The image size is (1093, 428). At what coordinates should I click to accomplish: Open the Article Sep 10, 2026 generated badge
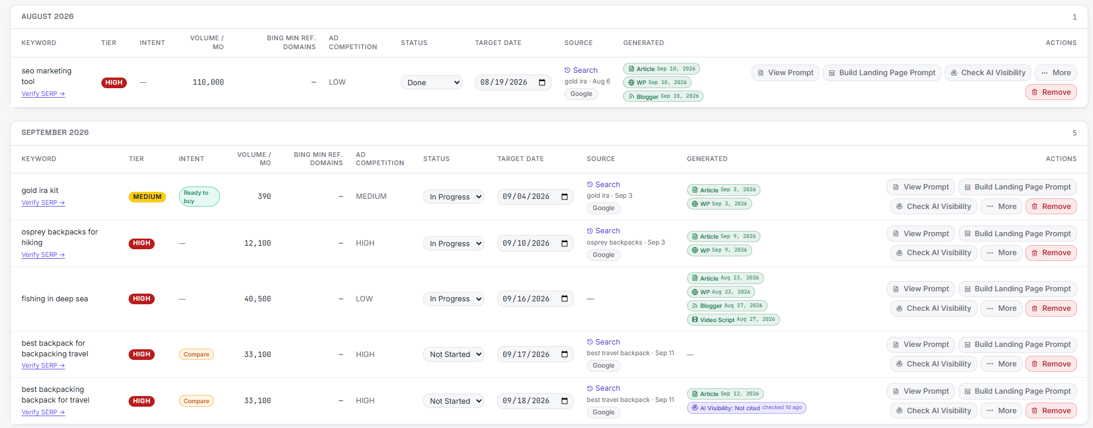click(x=661, y=69)
